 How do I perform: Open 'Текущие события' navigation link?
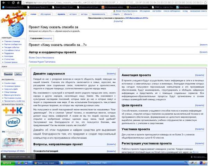[12, 47]
